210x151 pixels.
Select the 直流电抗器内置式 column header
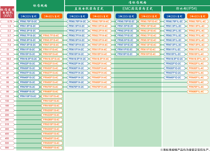point(89,9)
